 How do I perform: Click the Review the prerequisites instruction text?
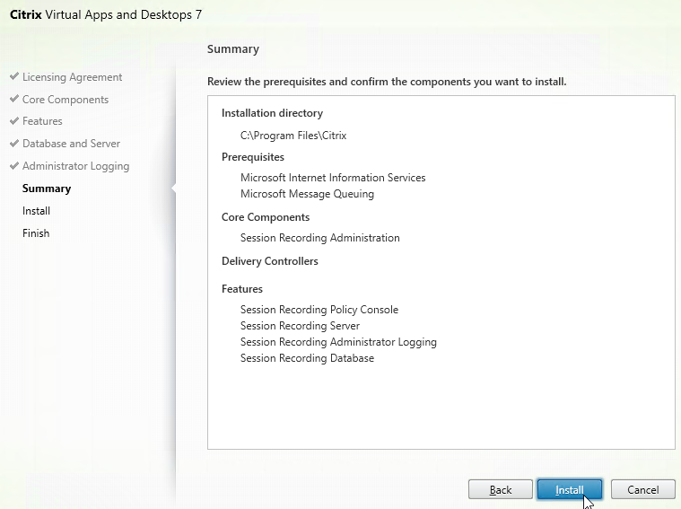387,82
